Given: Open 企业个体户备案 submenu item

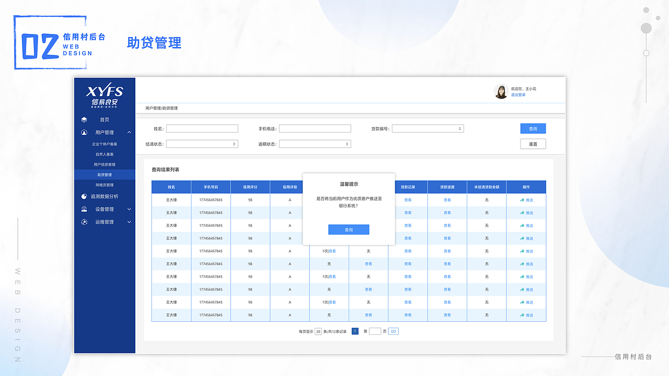Looking at the screenshot, I should (105, 144).
